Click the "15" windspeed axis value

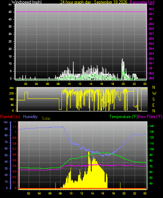point(10,56)
